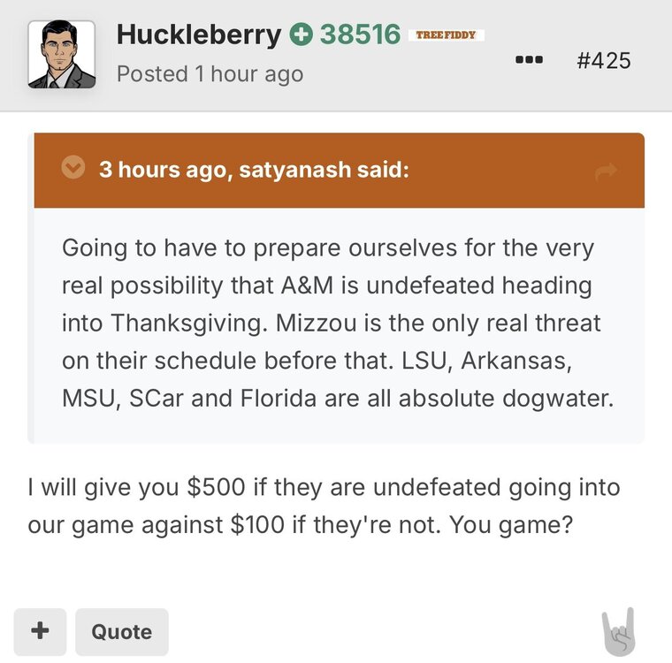672x663 pixels.
Task: Open Huckleberry's profile via the username
Action: (x=199, y=35)
